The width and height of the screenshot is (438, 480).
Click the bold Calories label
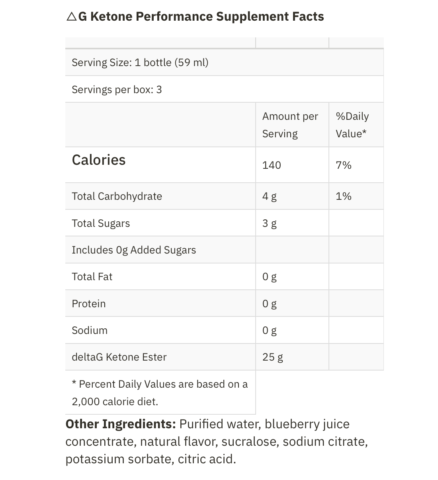point(99,160)
